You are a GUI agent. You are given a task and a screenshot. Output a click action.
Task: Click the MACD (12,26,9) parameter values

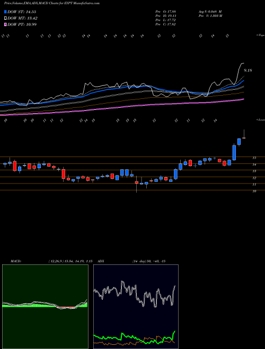(x=70, y=261)
